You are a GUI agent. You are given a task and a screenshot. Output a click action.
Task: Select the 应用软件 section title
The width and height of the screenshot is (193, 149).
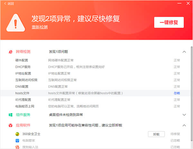click(x=23, y=126)
